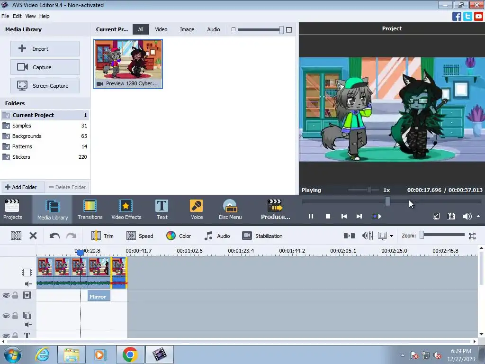485x364 pixels.
Task: Select the Backgrounds folder
Action: (45, 136)
